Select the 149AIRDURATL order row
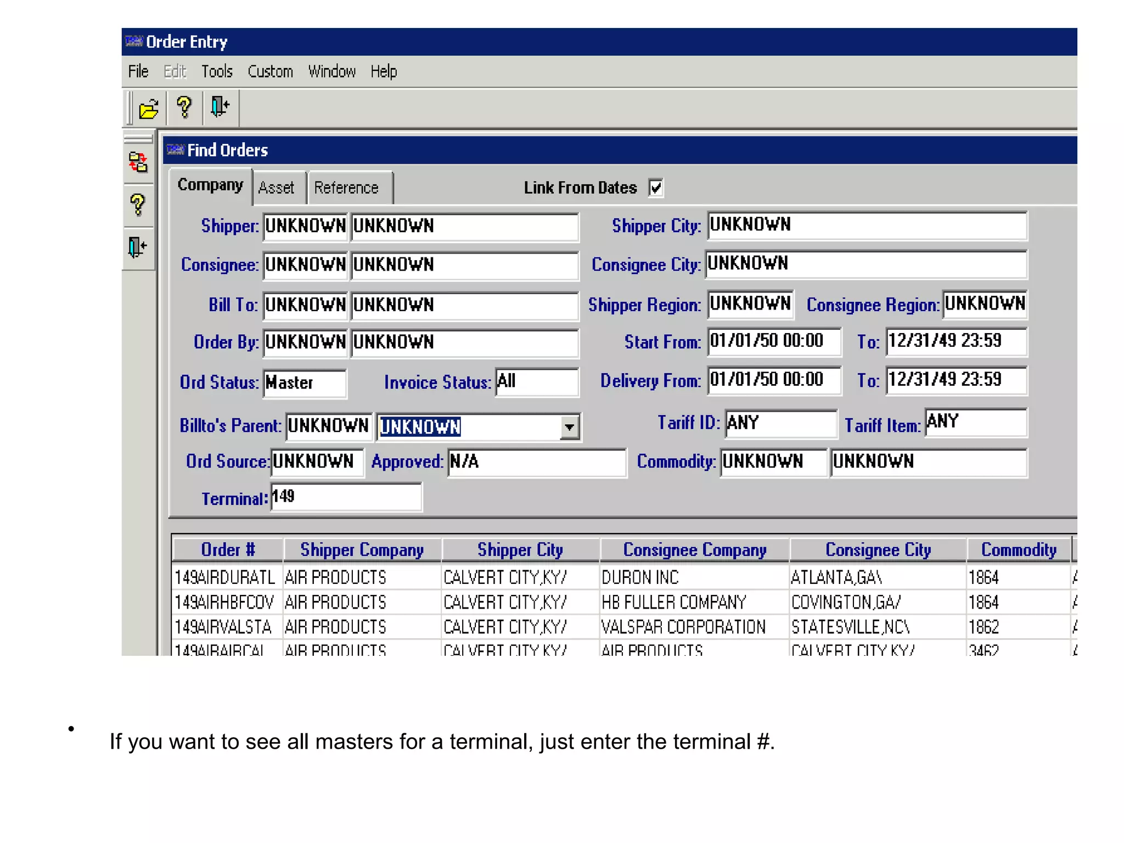This screenshot has height=843, width=1124. click(224, 577)
